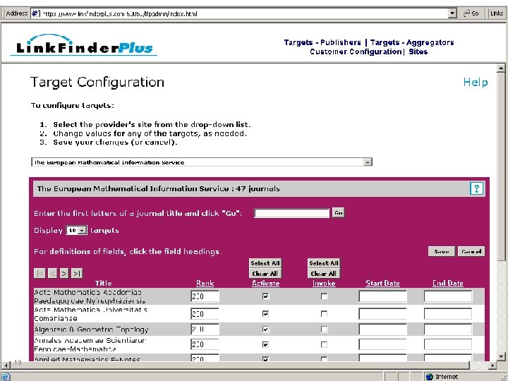508x381 pixels.
Task: Click Rank field for Acta Mathematica Academiae
Action: pyautogui.click(x=205, y=296)
